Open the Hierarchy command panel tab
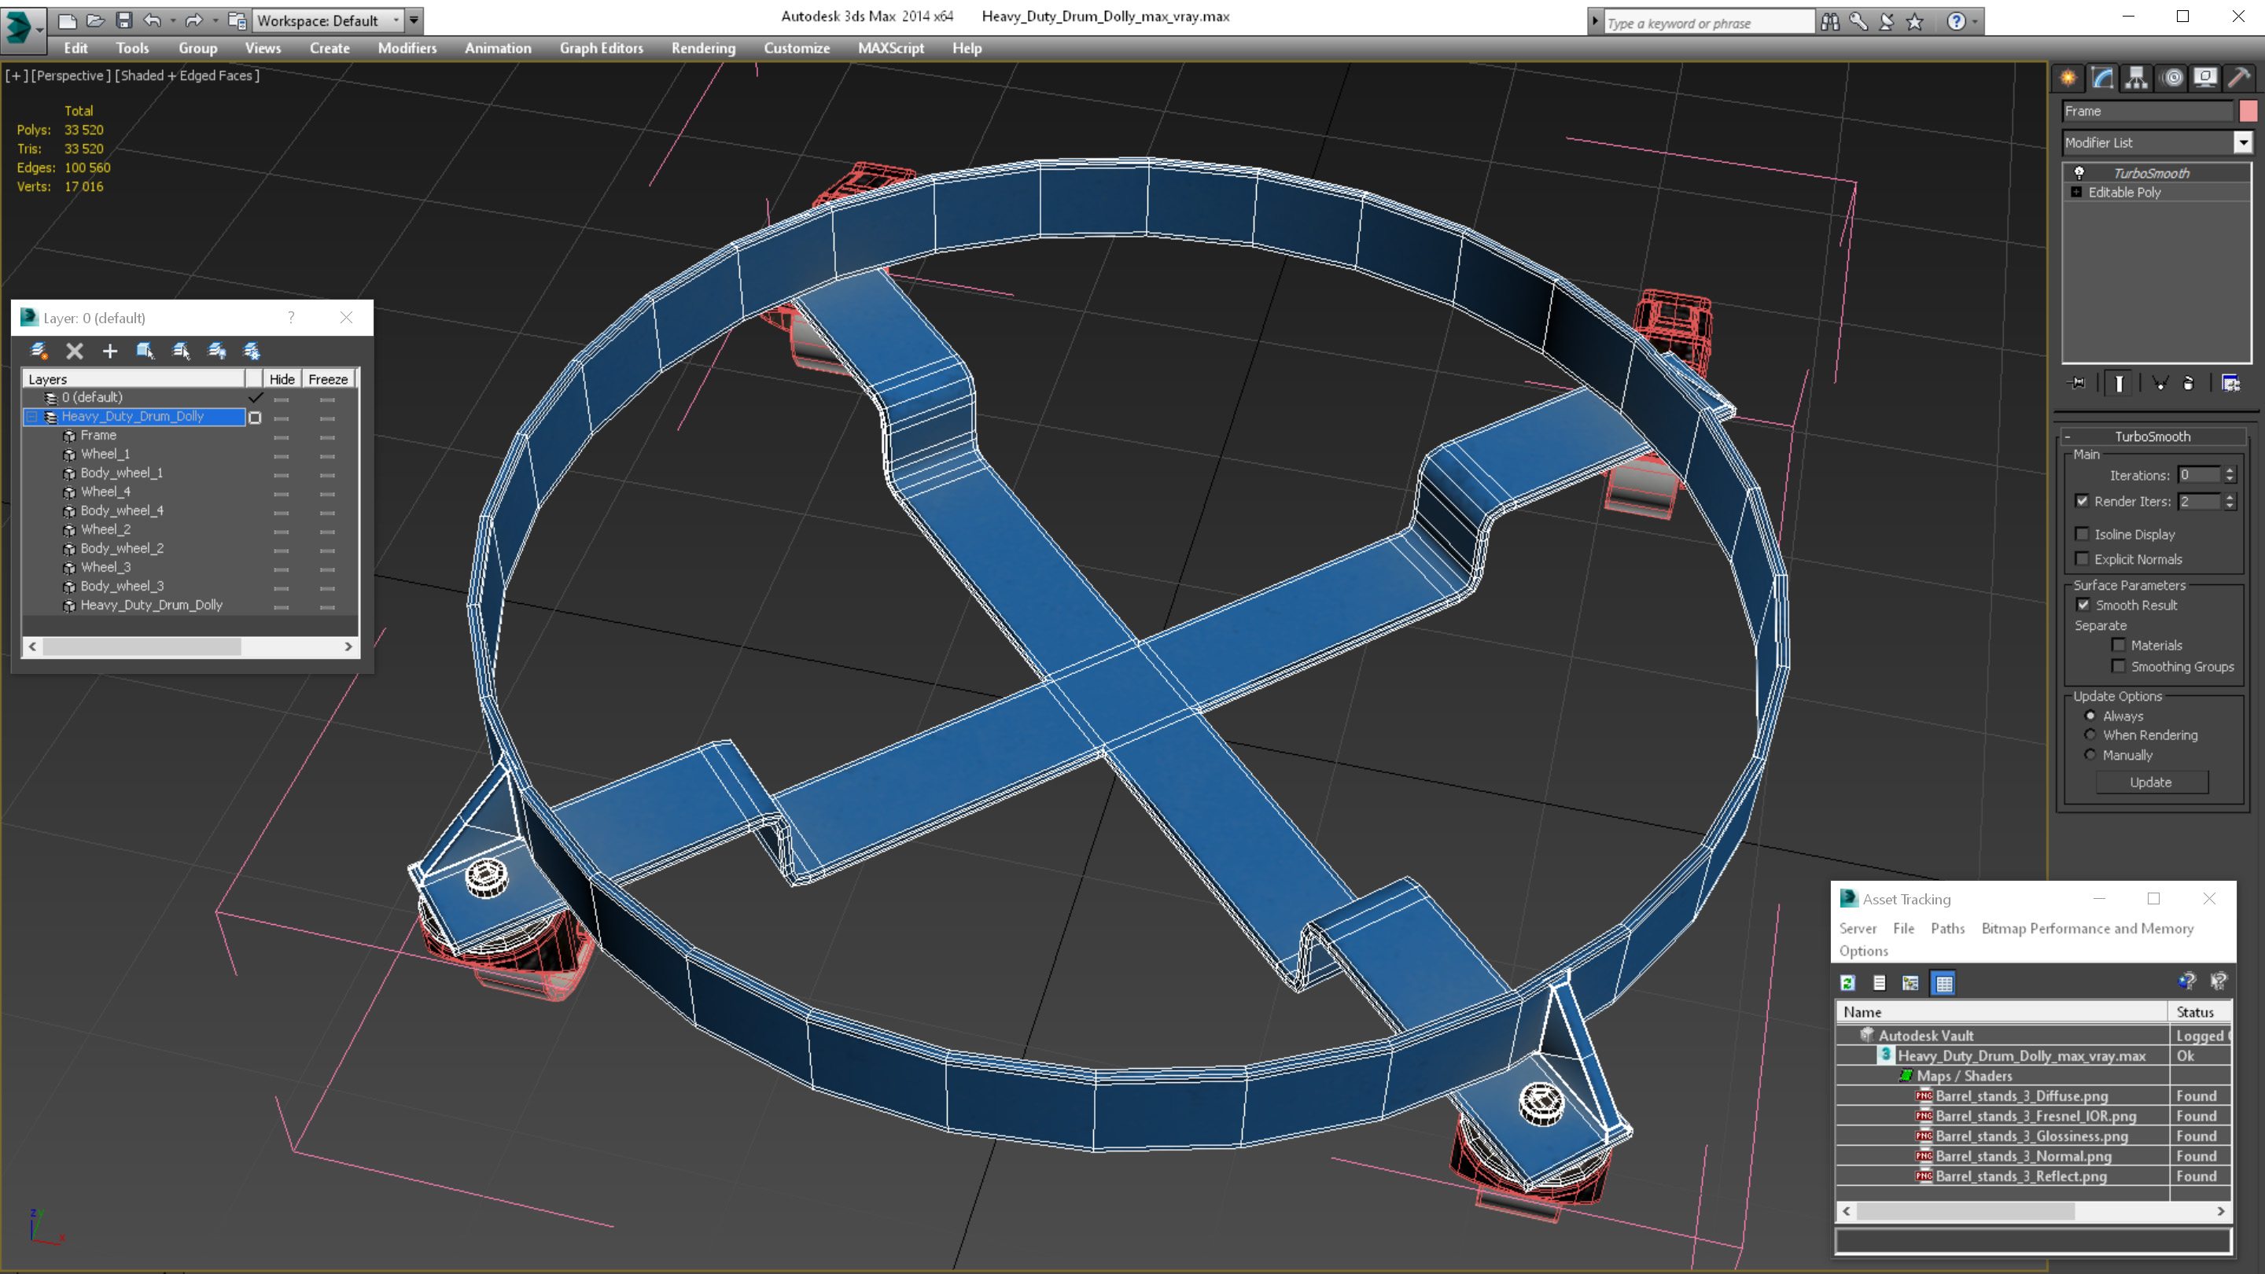Image resolution: width=2265 pixels, height=1274 pixels. click(x=2137, y=79)
